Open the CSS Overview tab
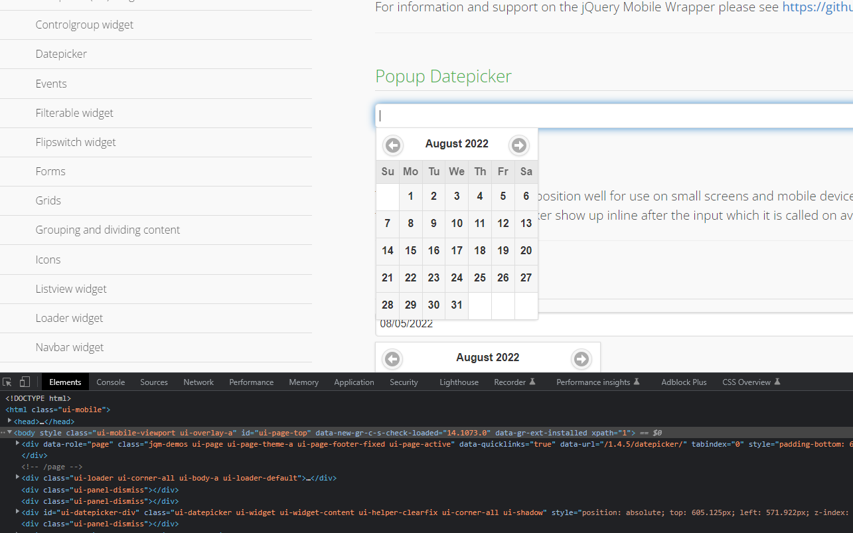Image resolution: width=853 pixels, height=533 pixels. 751,382
